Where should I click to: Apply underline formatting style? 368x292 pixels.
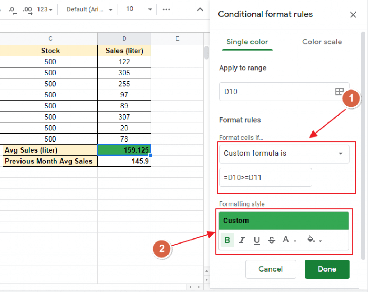(x=257, y=240)
